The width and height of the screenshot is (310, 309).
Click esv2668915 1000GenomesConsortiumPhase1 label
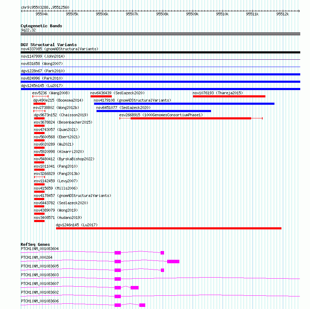[x=161, y=115]
